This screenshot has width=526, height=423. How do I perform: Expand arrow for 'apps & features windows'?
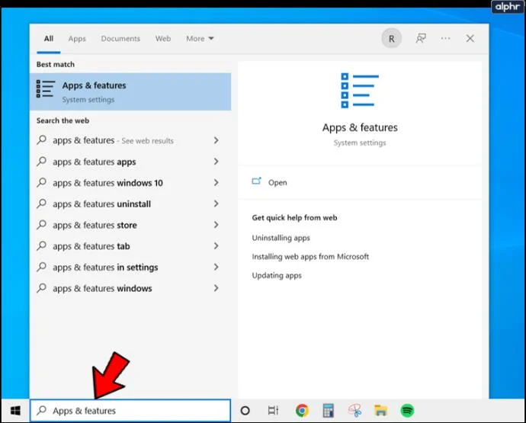[216, 288]
